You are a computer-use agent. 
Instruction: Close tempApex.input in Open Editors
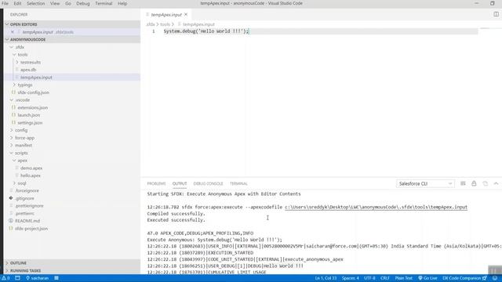point(13,32)
